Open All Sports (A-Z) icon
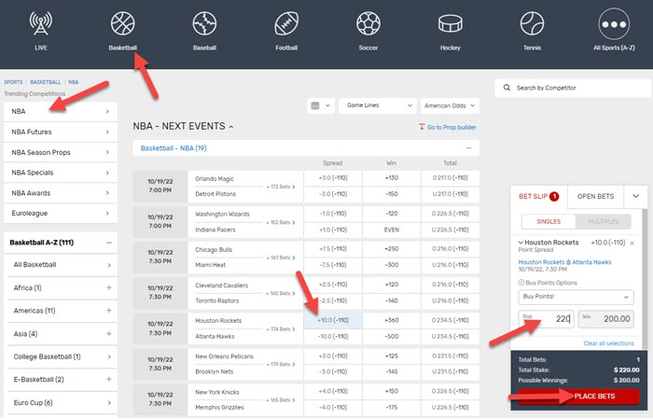Image resolution: width=653 pixels, height=419 pixels. tap(614, 23)
